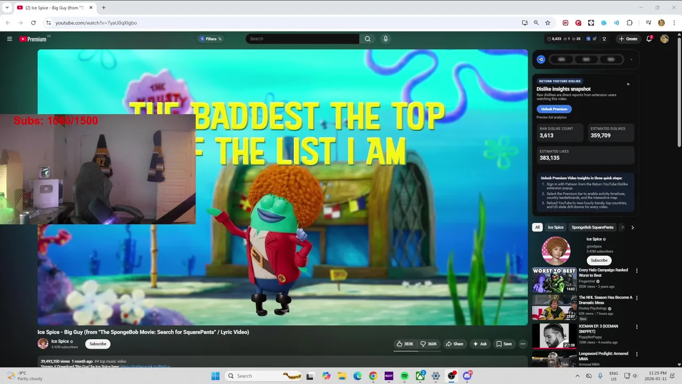Click Unlock Premium button
The width and height of the screenshot is (682, 384).
554,109
